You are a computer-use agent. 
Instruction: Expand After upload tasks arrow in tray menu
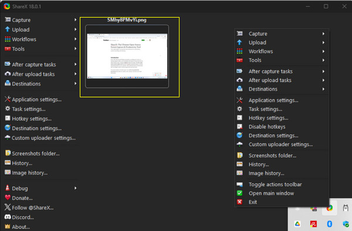click(323, 80)
